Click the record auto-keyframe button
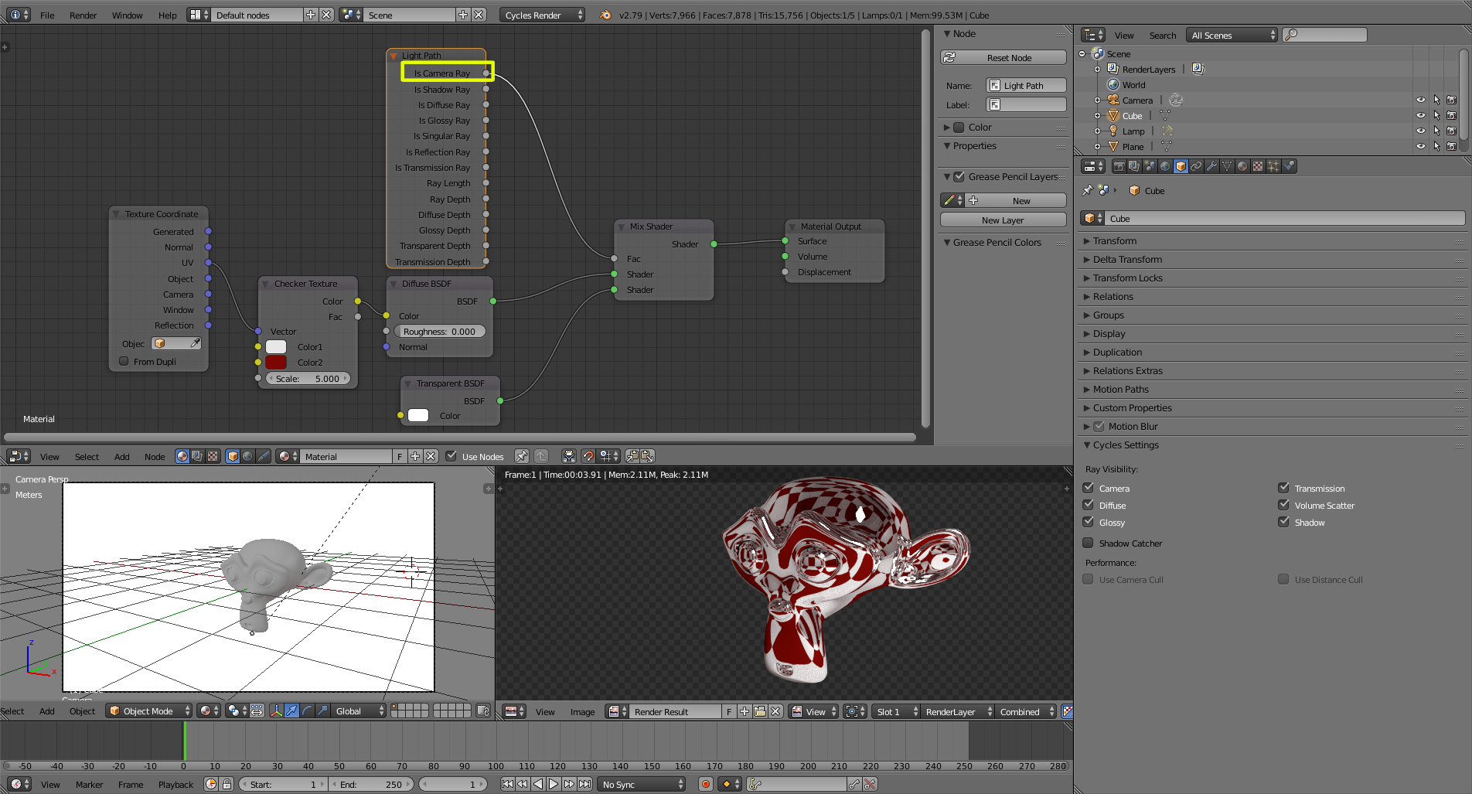This screenshot has width=1472, height=794. pos(705,784)
